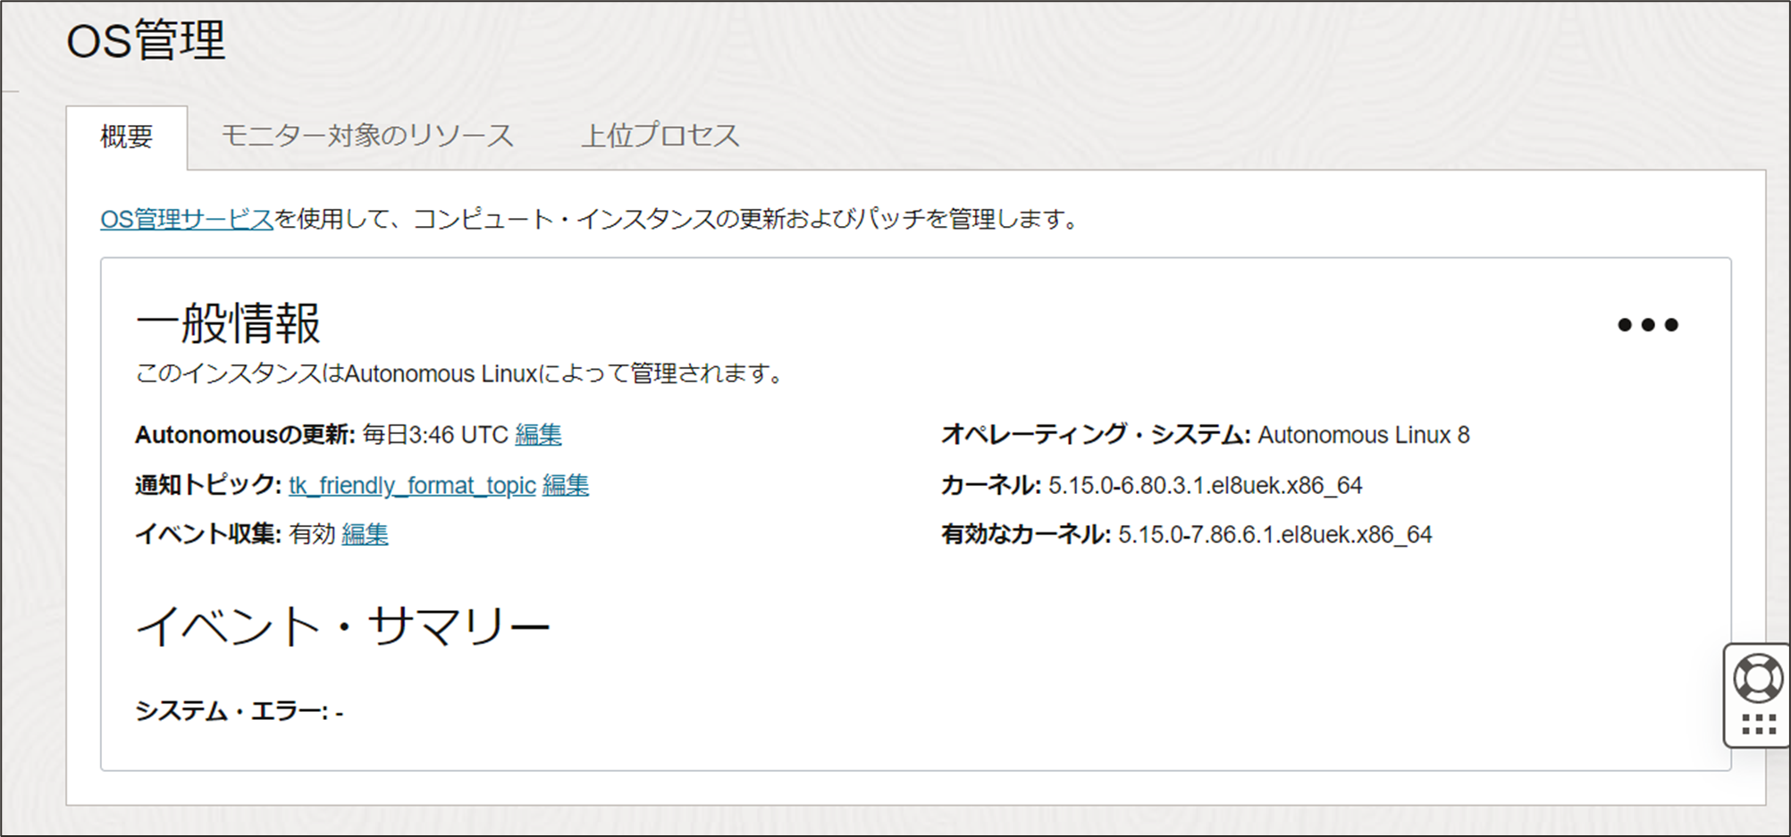Click the 一般情報 heading
Image resolution: width=1791 pixels, height=837 pixels.
228,322
